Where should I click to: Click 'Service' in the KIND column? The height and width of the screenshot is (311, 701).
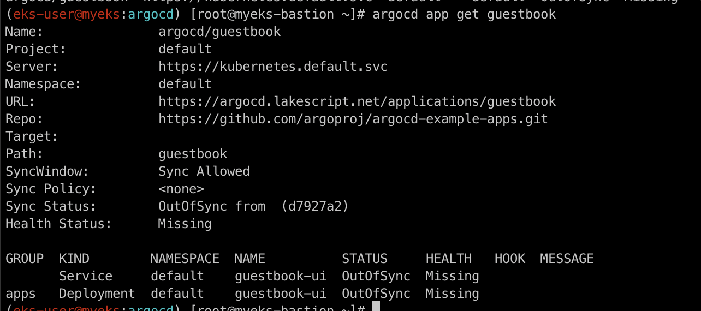[x=86, y=276]
